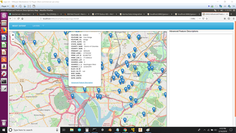Open Ubuntu Trash
Image resolution: width=236 pixels, height=133 pixels.
[4, 123]
